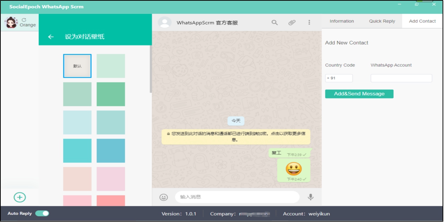Select the Add Contact tab
Image resolution: width=444 pixels, height=222 pixels.
(423, 21)
